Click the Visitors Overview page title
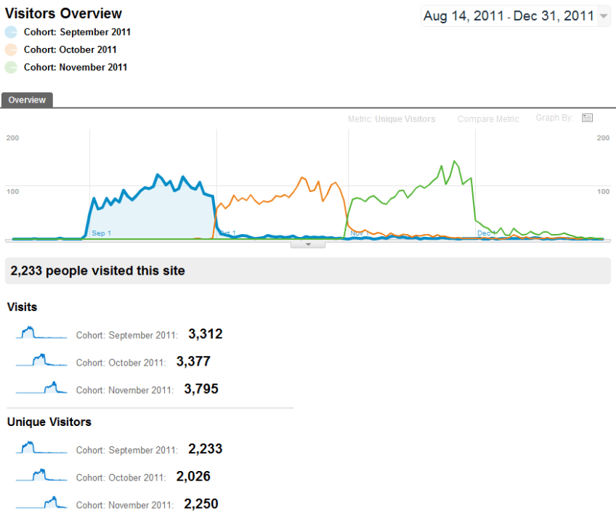Viewport: 616px width, 519px height. [x=61, y=13]
